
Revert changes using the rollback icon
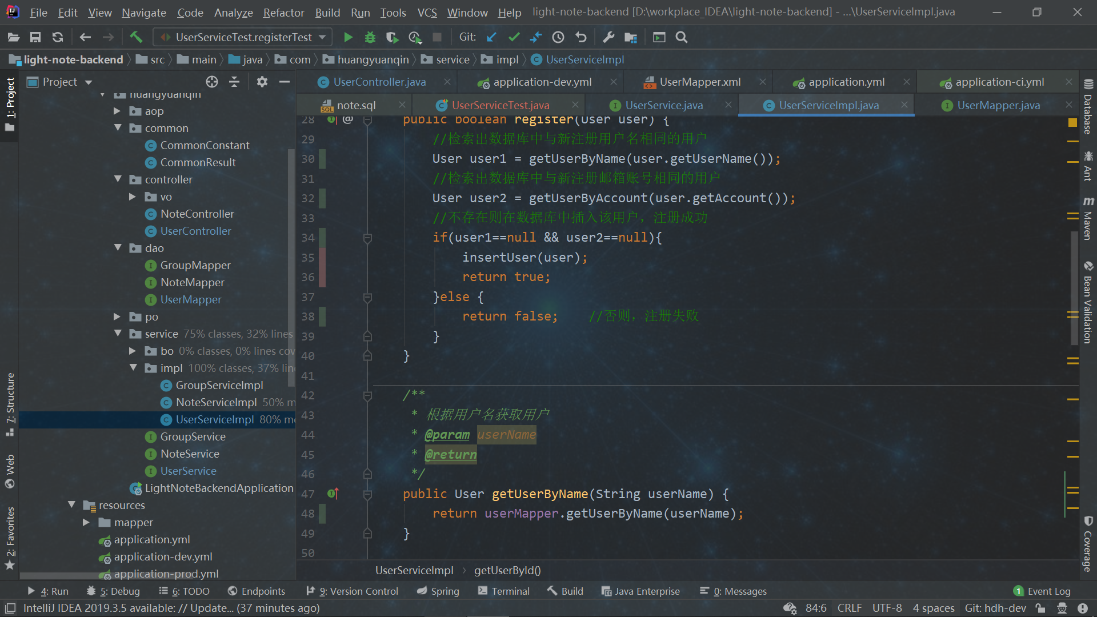(x=581, y=37)
